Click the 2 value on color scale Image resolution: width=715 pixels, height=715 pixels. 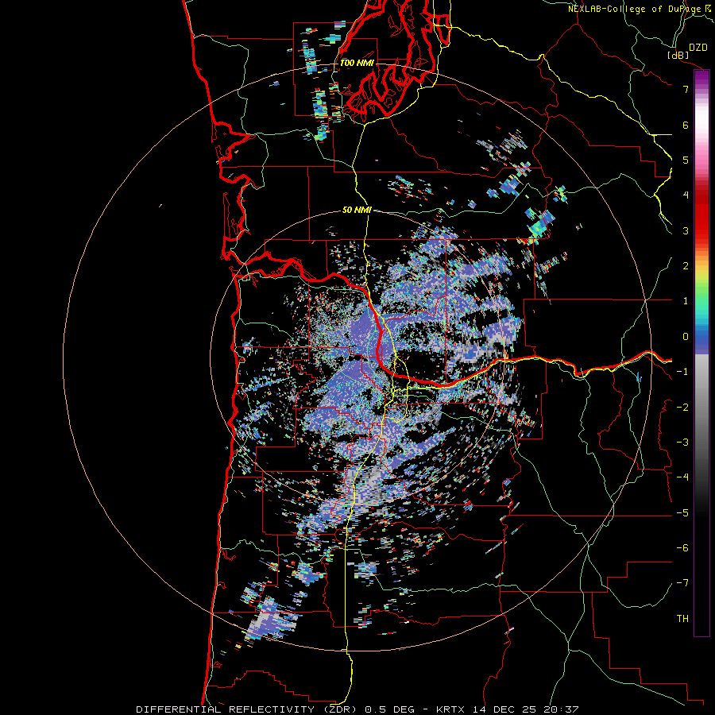pos(686,266)
